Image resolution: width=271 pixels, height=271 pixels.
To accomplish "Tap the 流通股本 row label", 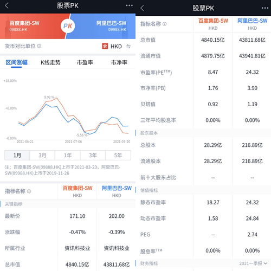I will 151,161.
